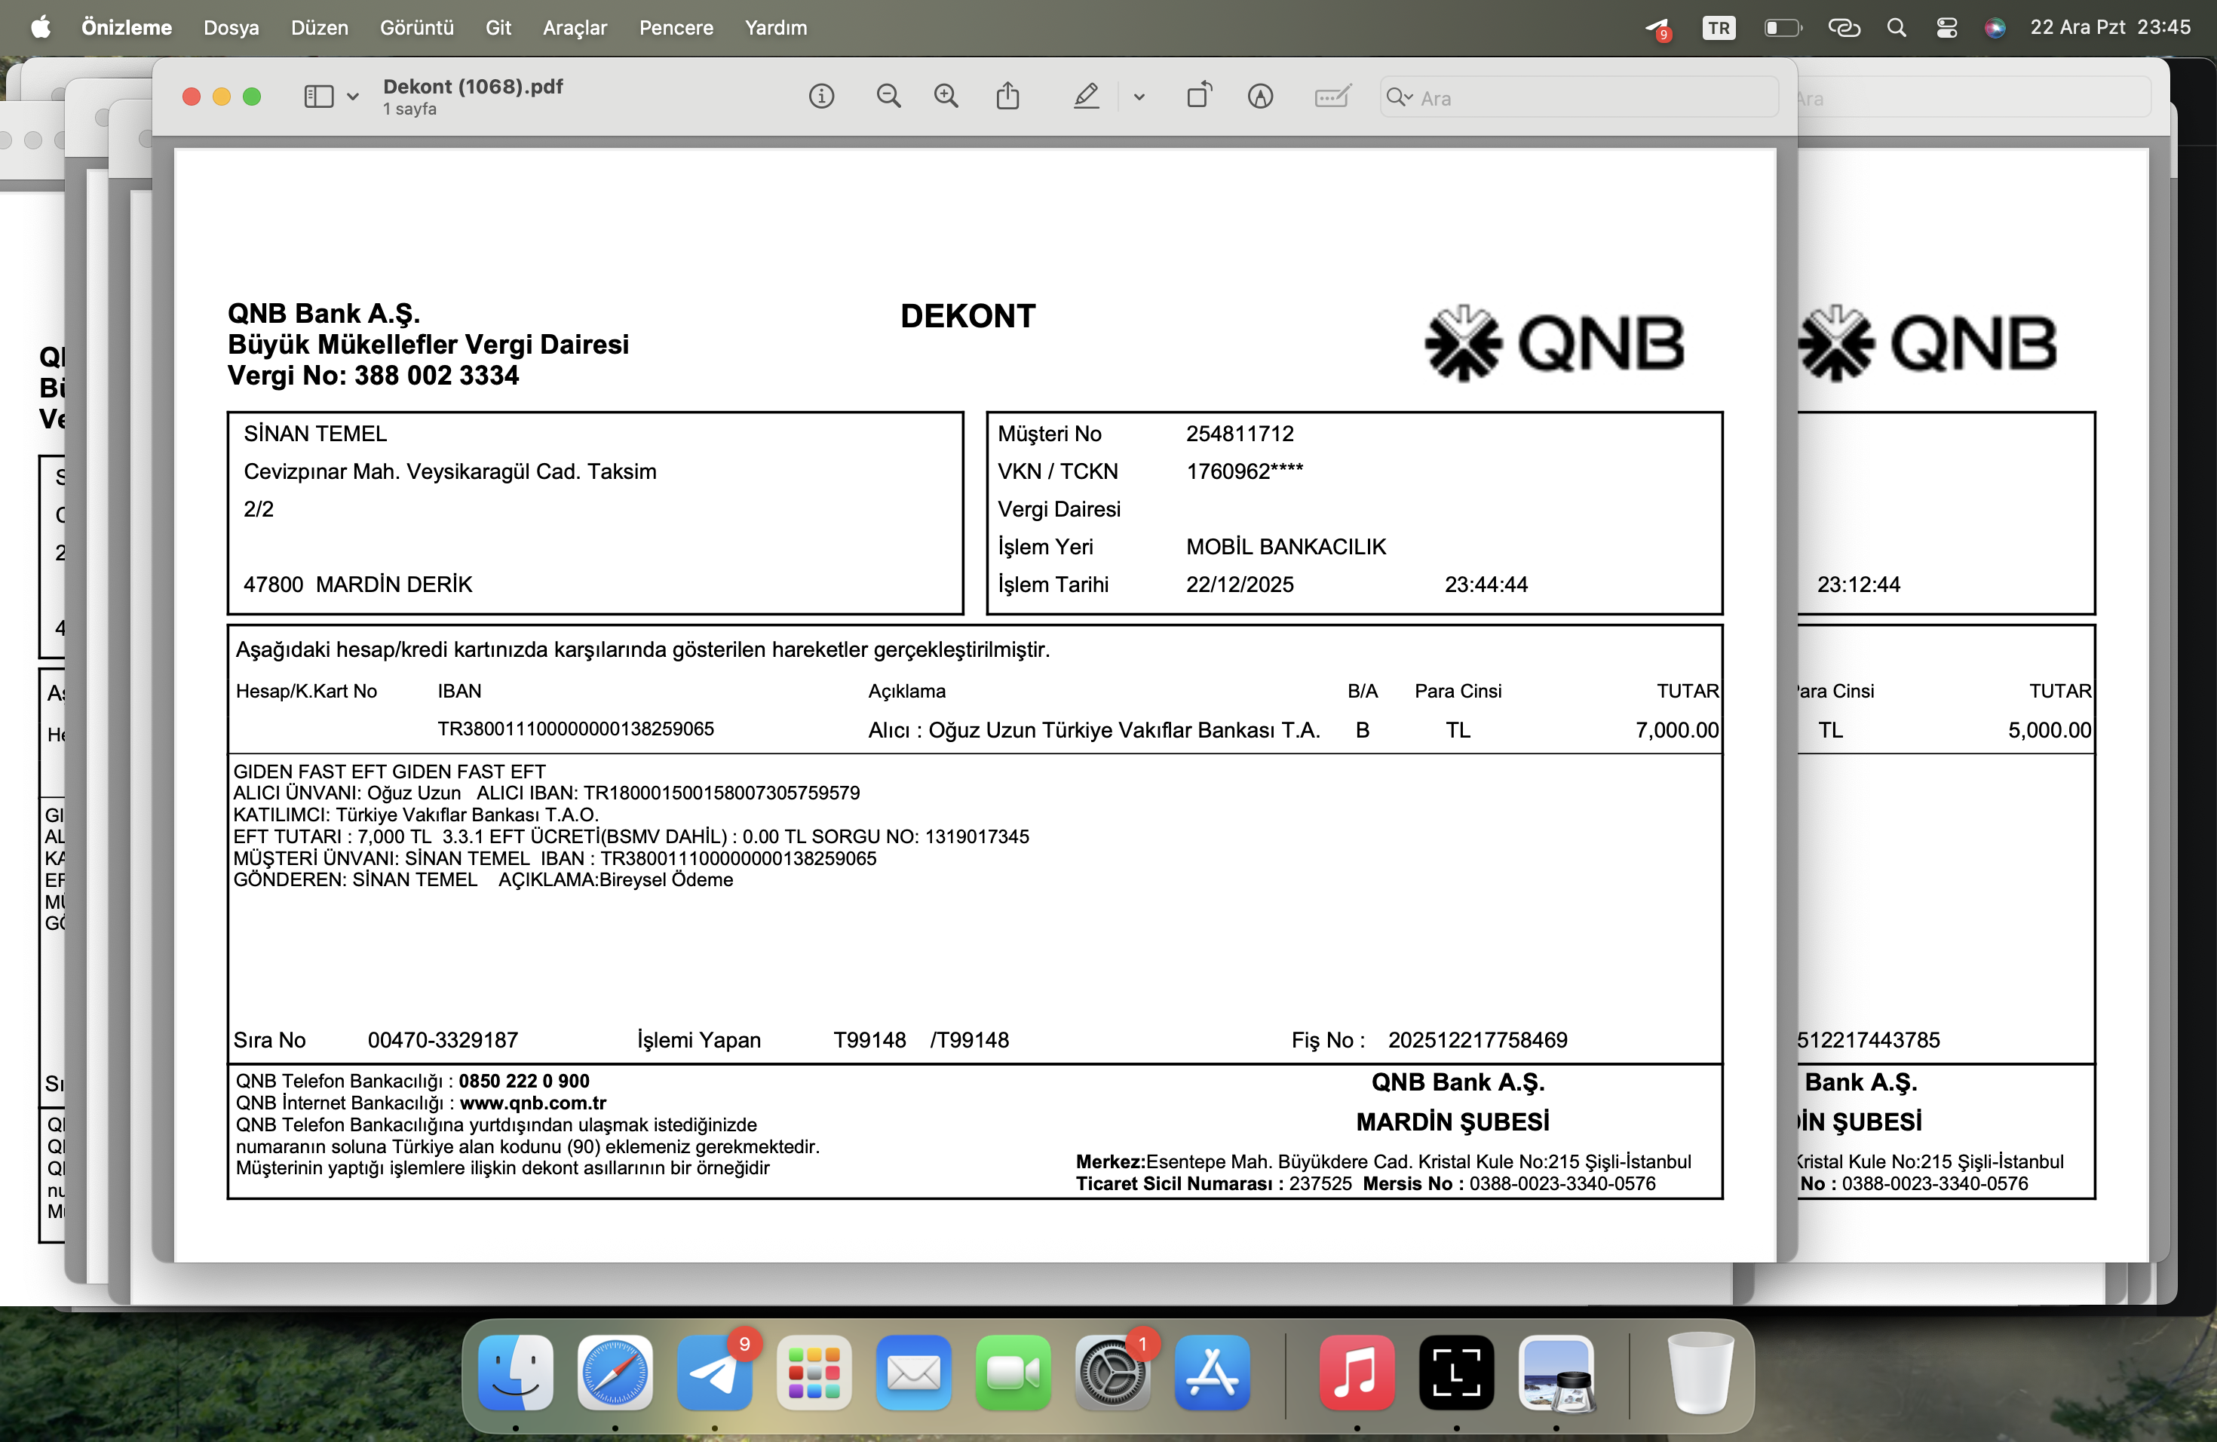2217x1442 pixels.
Task: Rotate the page with rotate icon
Action: 1199,96
